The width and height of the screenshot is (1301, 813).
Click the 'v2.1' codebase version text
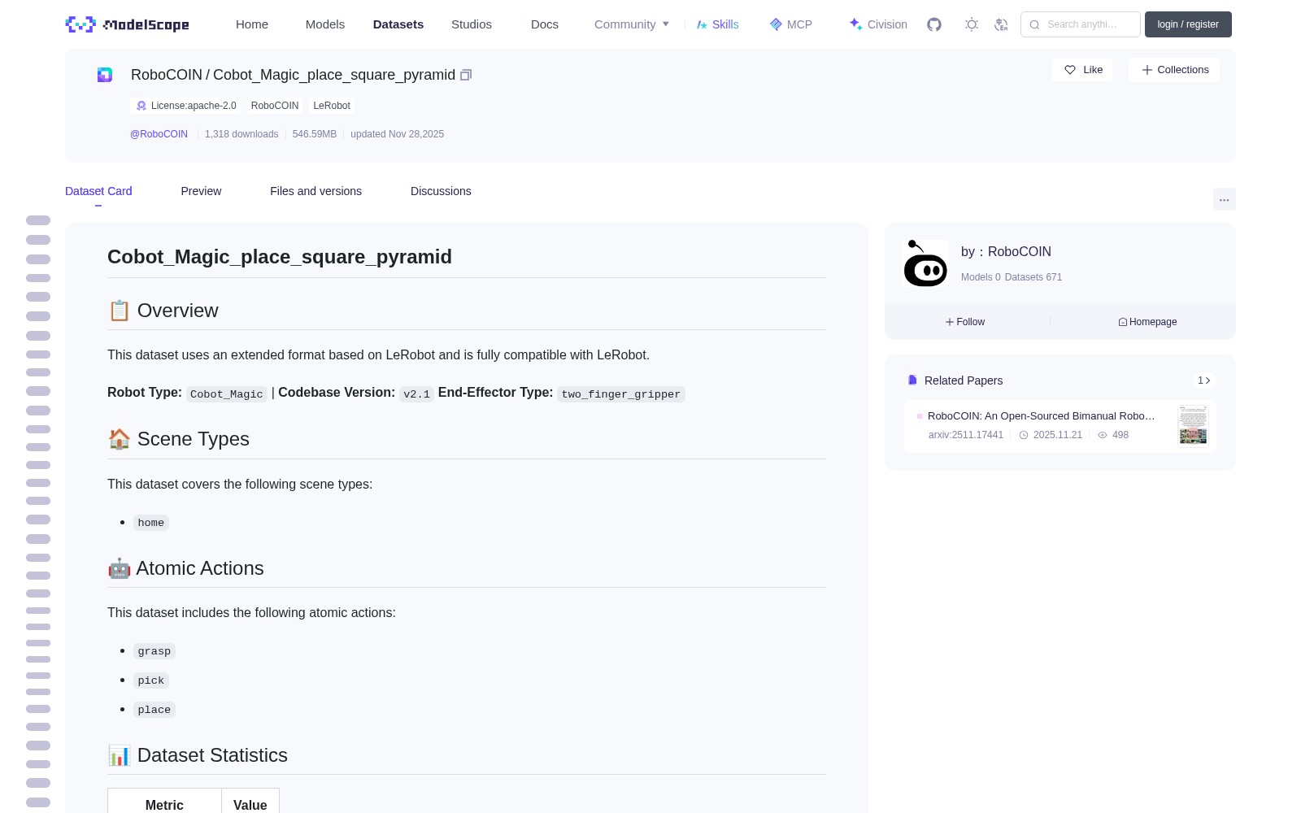point(417,394)
